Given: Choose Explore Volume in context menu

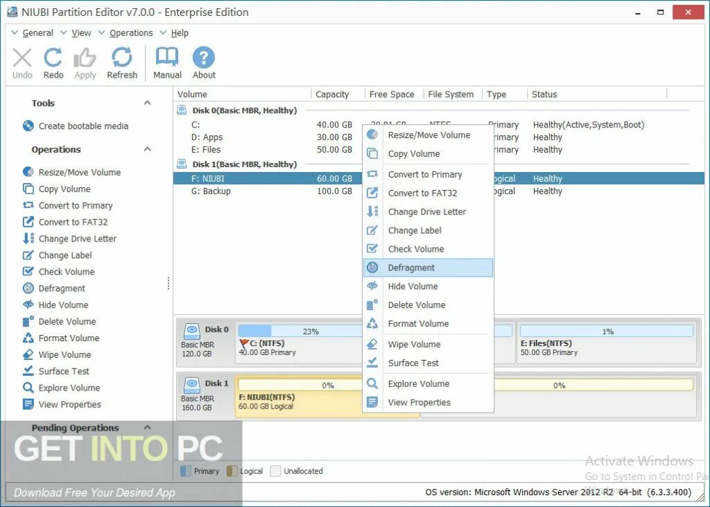Looking at the screenshot, I should tap(428, 384).
